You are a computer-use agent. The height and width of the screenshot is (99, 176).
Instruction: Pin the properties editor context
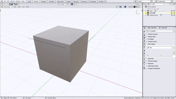tap(174, 28)
